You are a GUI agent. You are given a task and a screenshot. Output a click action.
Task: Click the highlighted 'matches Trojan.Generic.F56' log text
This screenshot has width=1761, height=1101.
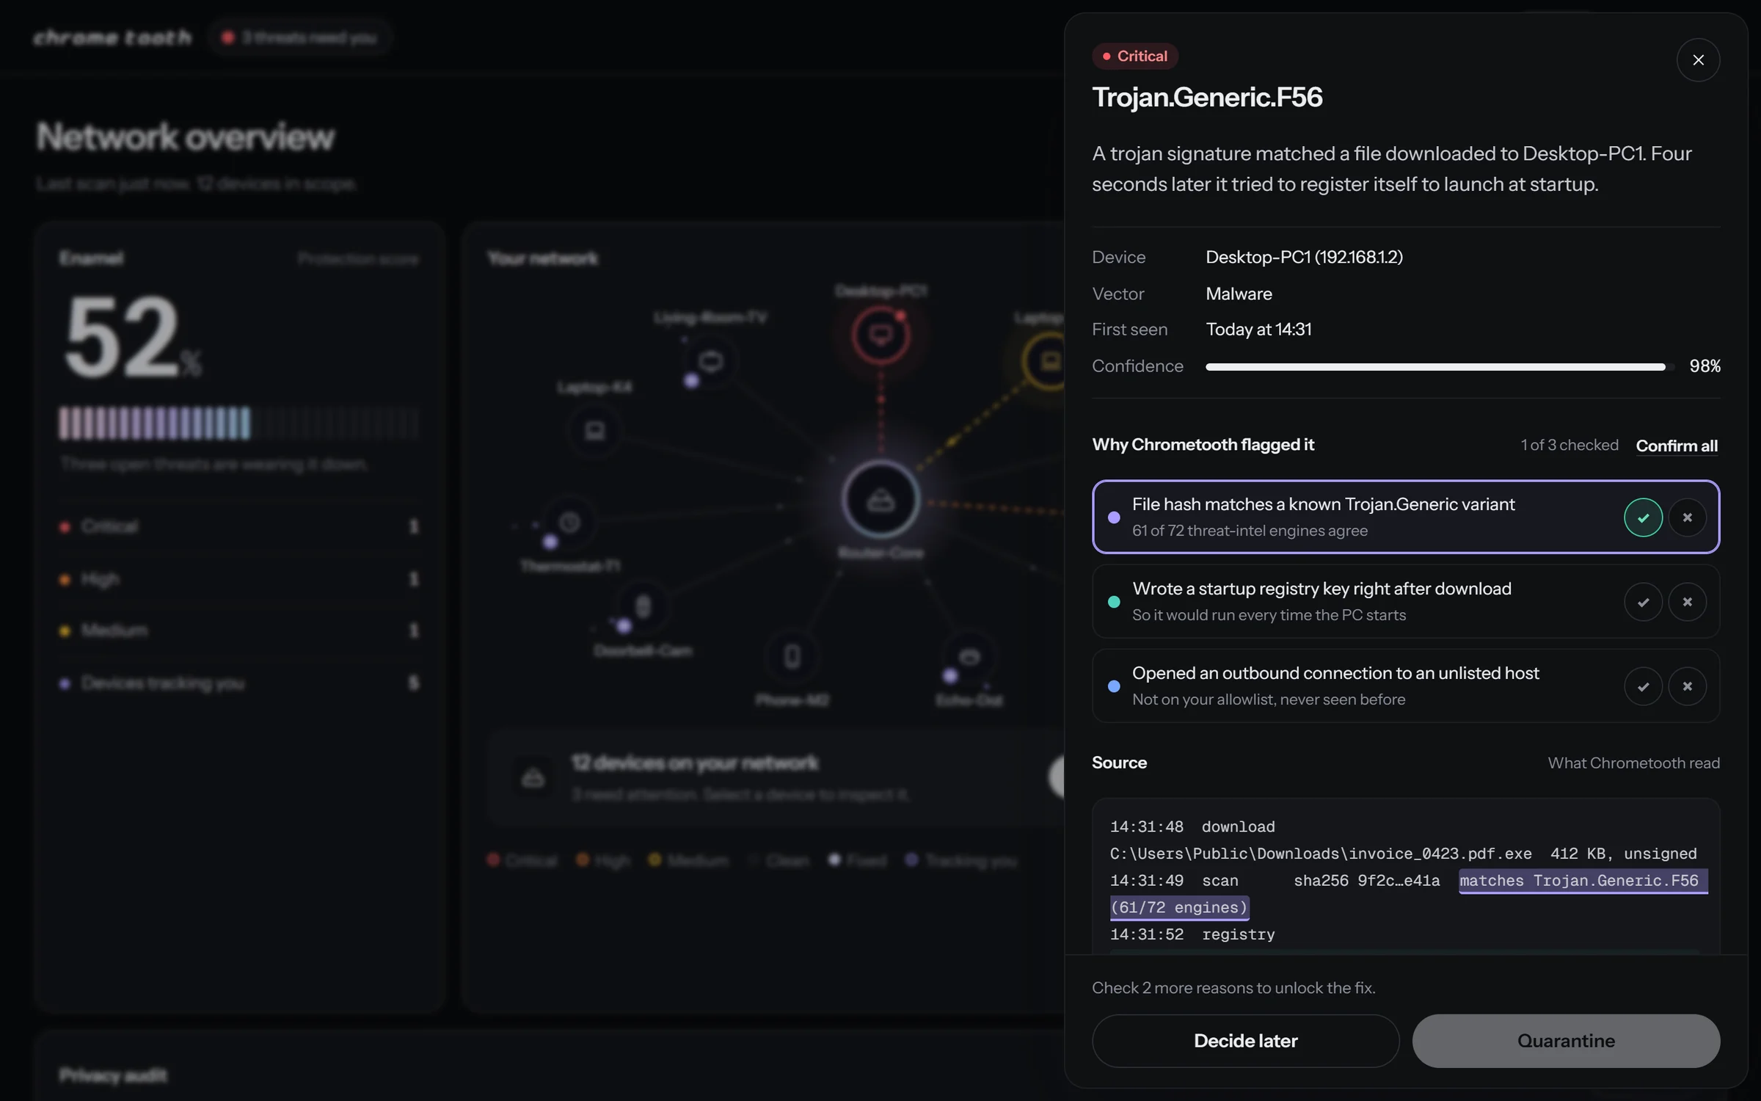click(x=1582, y=881)
